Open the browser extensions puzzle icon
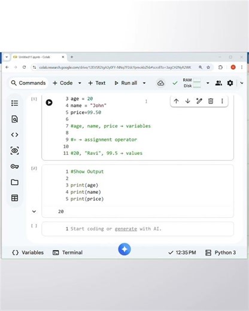 [x=220, y=68]
